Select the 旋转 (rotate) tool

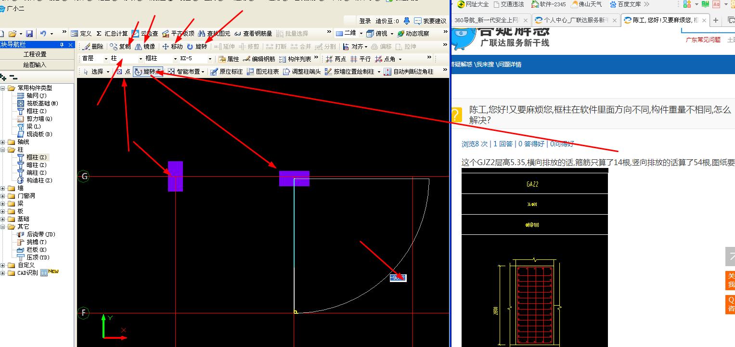pyautogui.click(x=197, y=47)
